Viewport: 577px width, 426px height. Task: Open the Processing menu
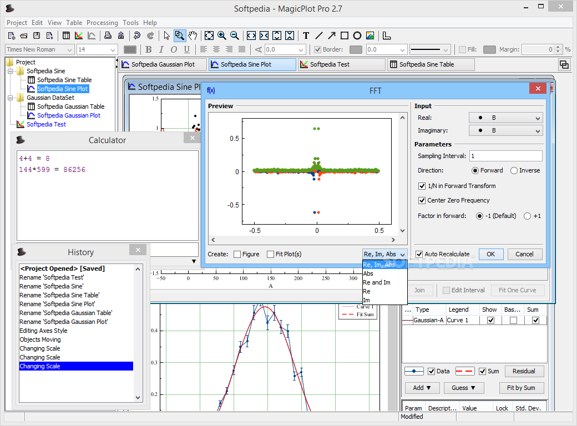coord(102,23)
